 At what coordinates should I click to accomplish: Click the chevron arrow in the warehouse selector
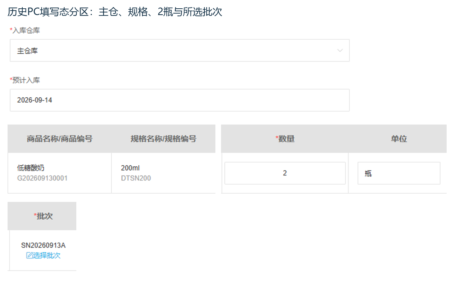coord(340,51)
